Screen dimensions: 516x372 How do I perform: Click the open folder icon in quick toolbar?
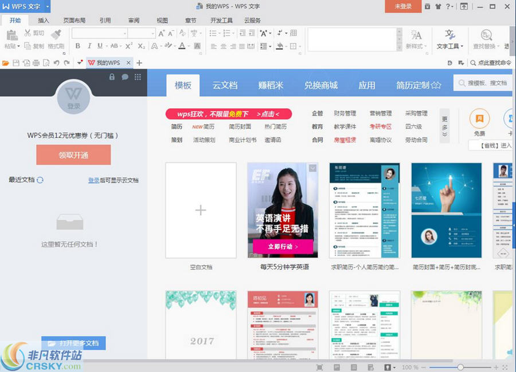pyautogui.click(x=6, y=63)
